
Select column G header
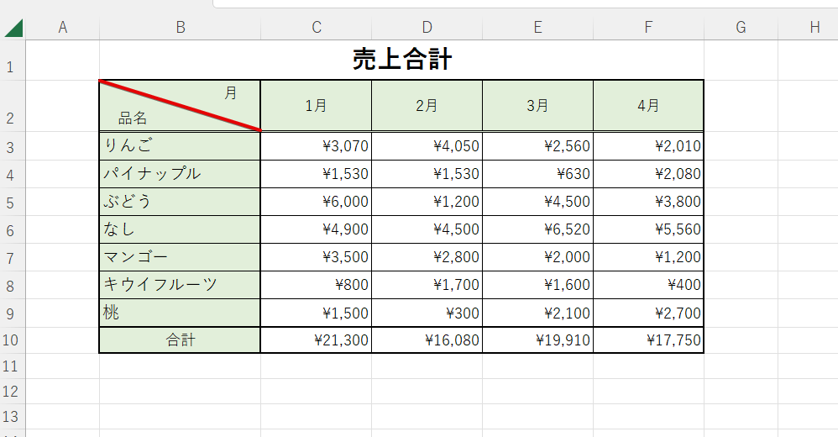point(741,27)
